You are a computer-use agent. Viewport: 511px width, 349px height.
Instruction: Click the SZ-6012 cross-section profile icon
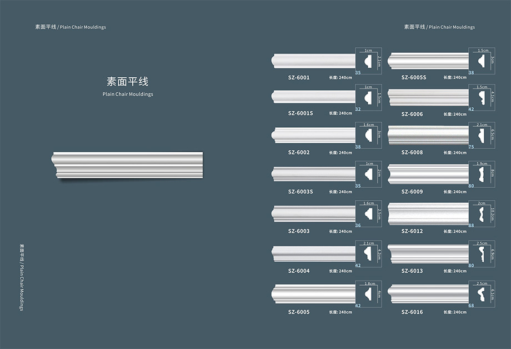[482, 213]
